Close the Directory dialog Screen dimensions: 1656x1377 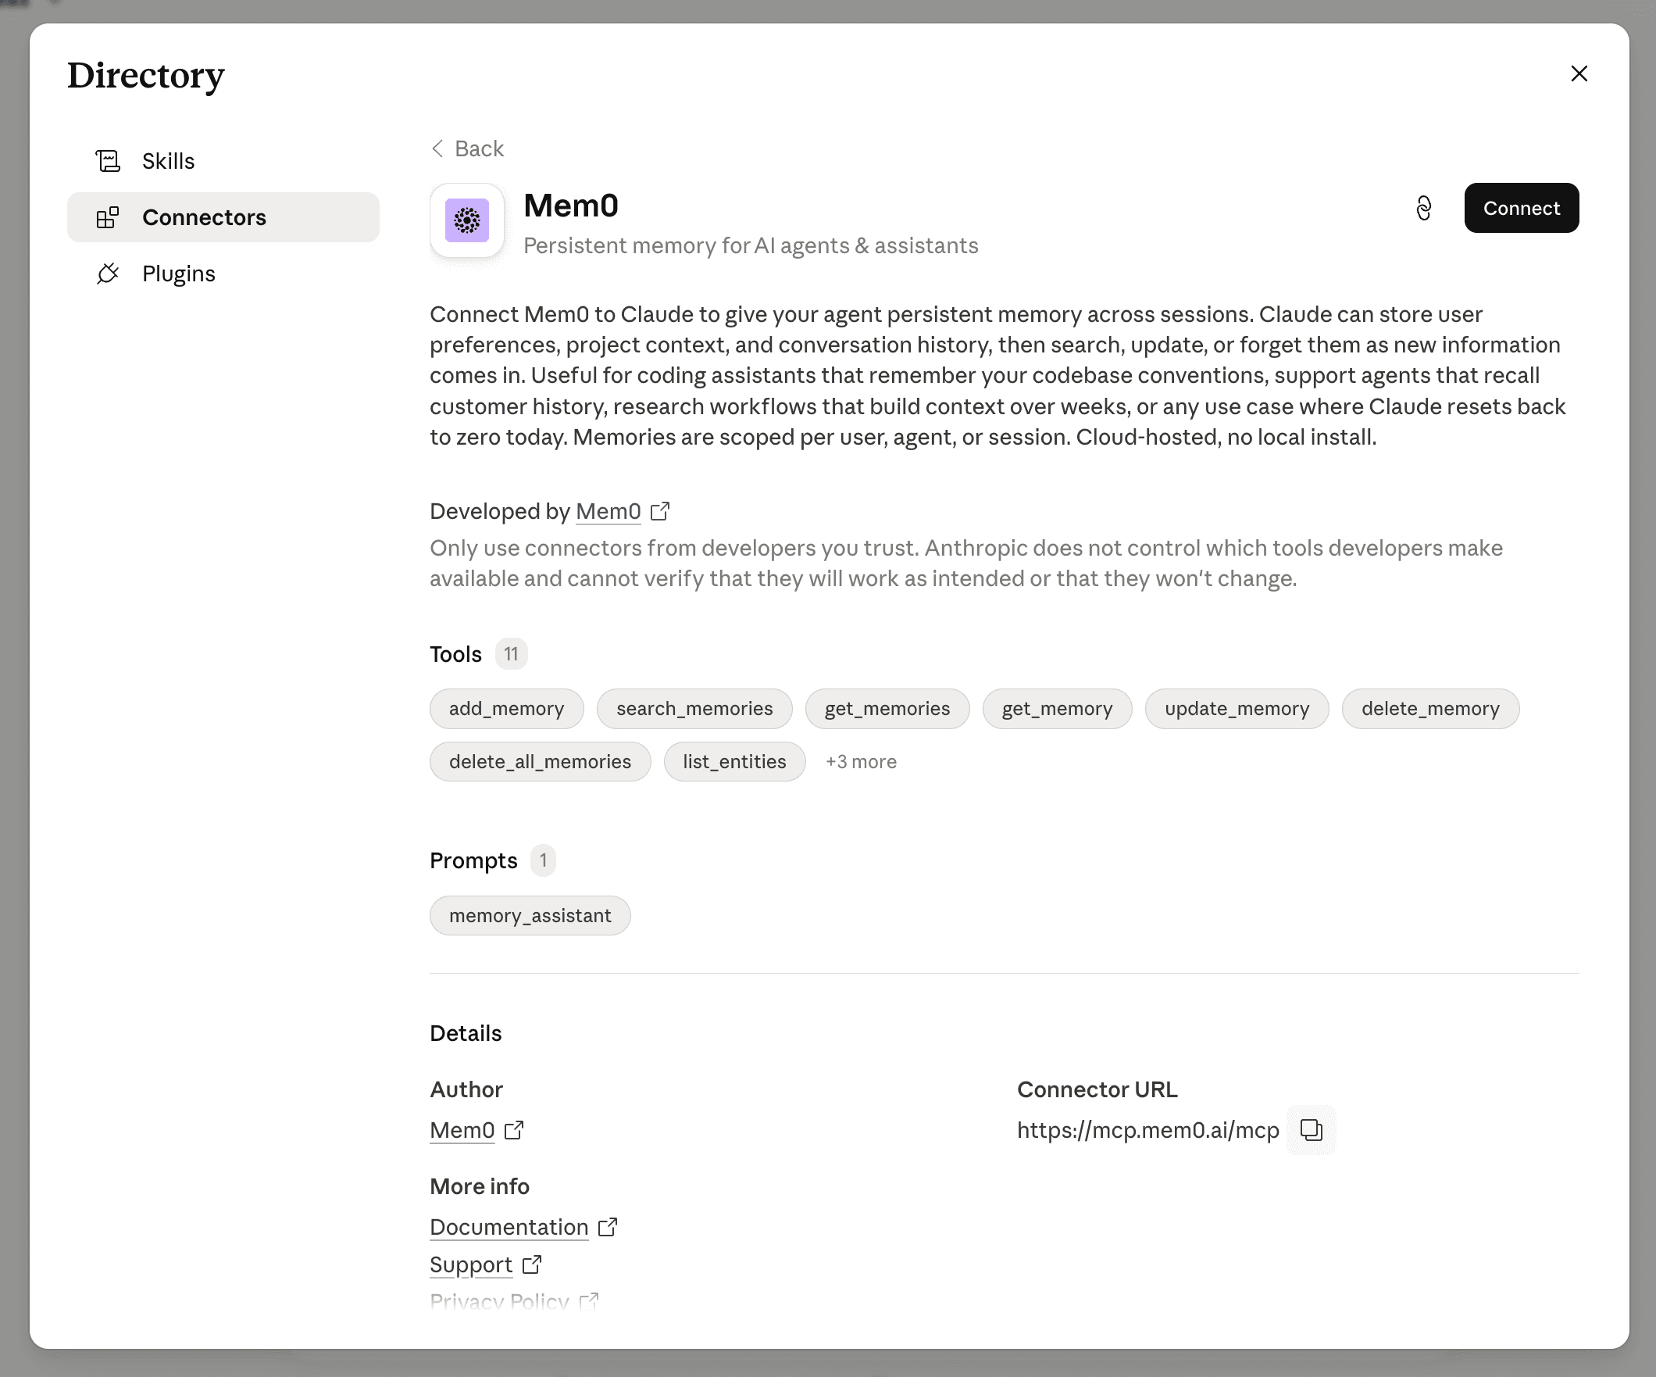click(1579, 73)
